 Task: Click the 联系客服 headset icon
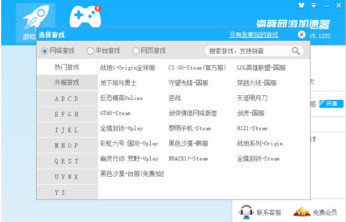pyautogui.click(x=246, y=212)
